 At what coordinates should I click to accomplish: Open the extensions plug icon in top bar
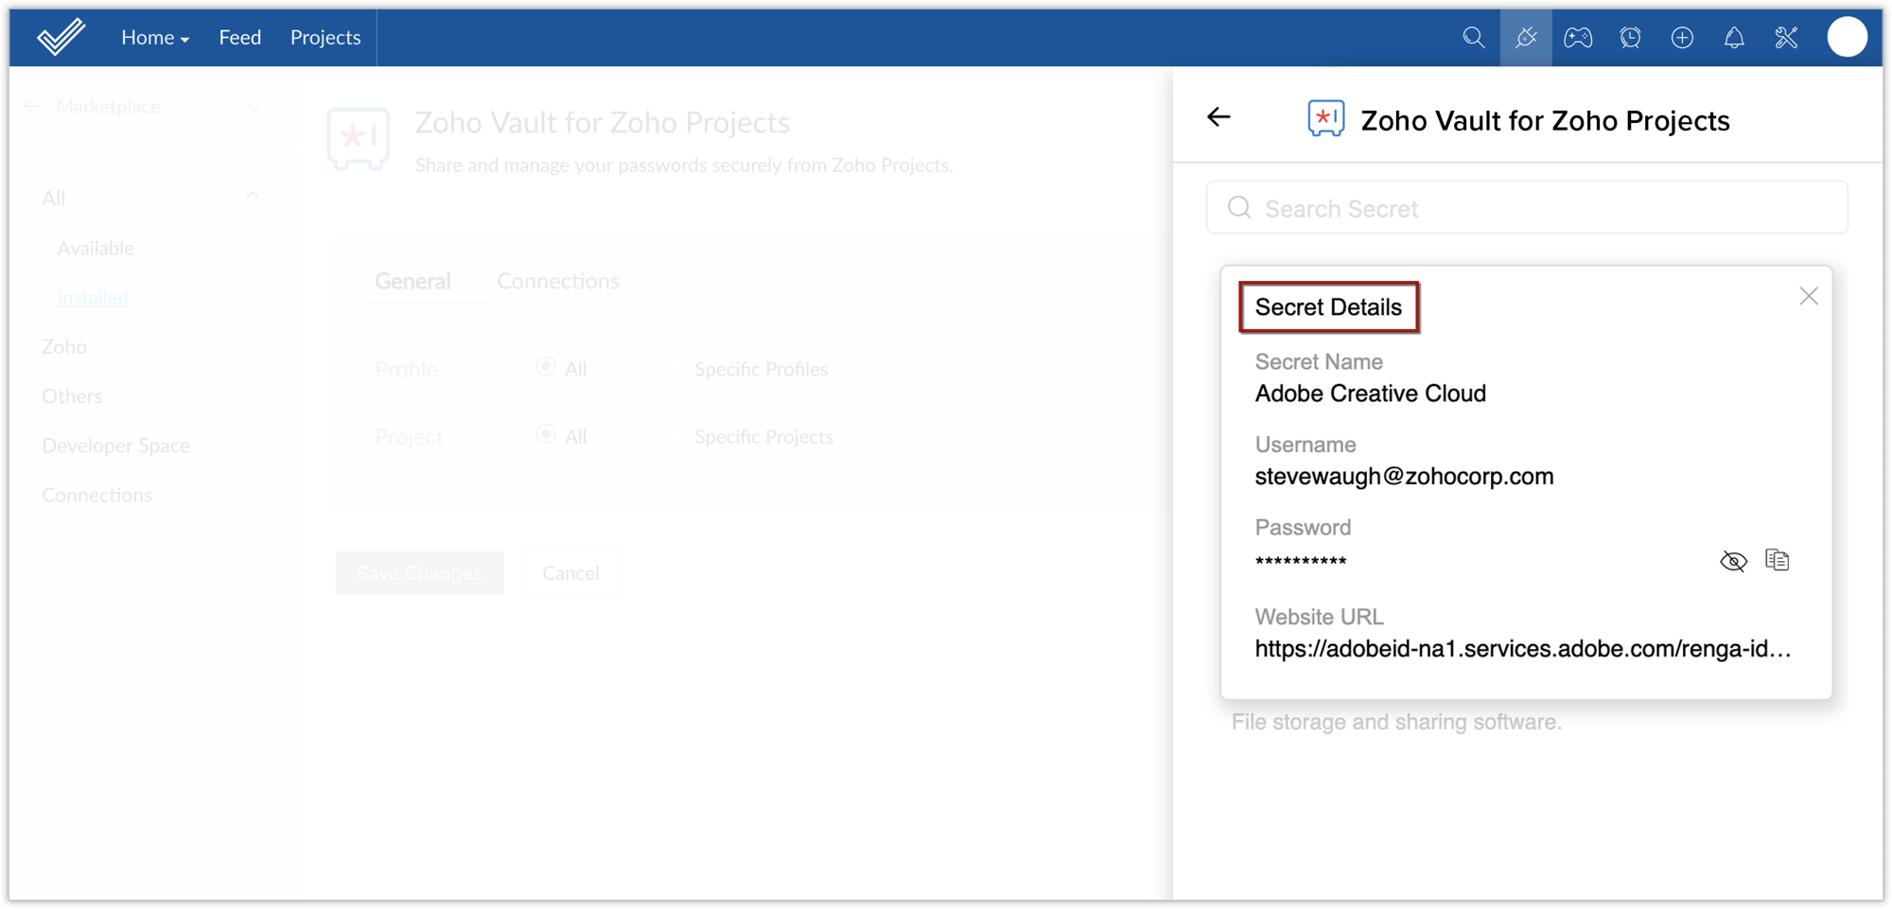click(x=1526, y=38)
